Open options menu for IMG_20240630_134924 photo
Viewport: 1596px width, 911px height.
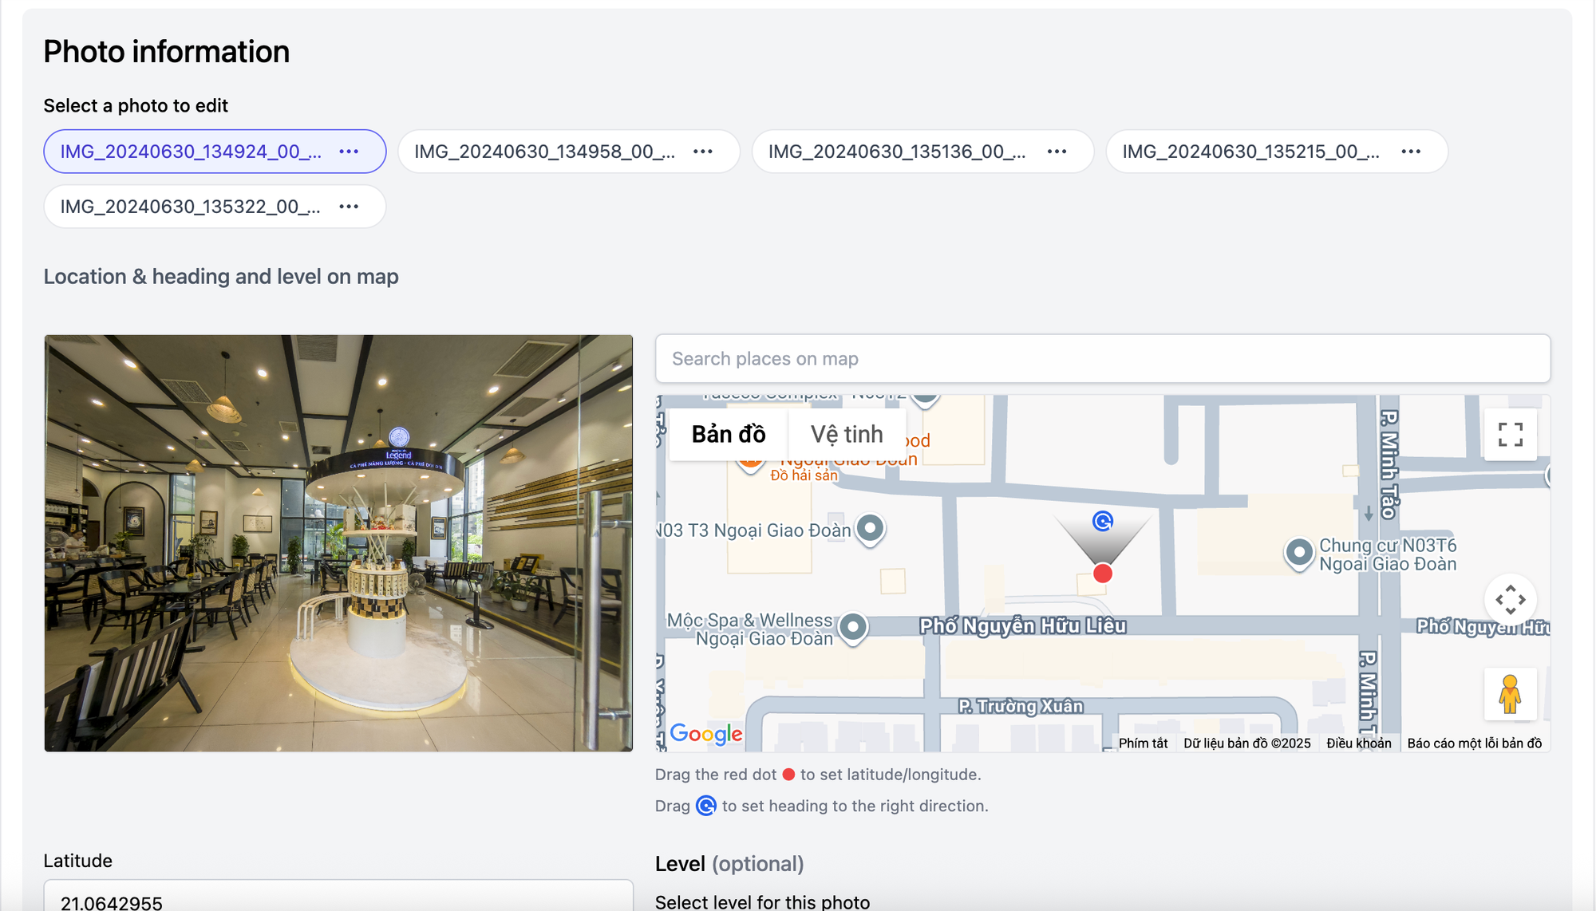[x=349, y=152]
